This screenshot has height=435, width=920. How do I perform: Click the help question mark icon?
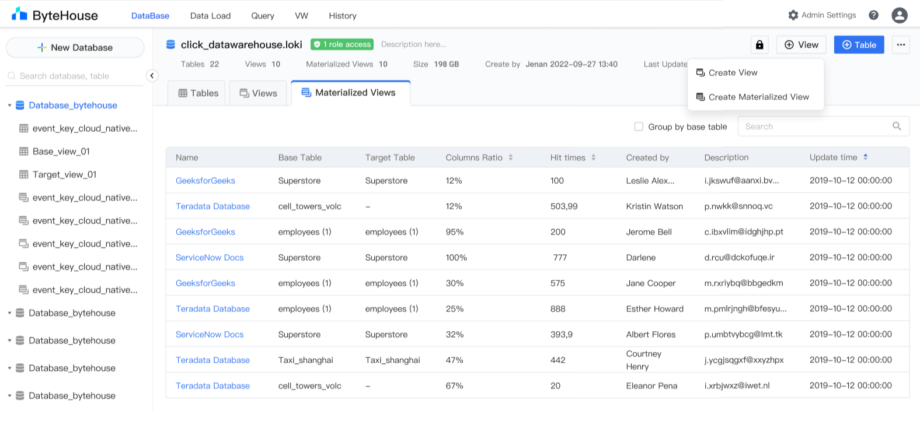coord(873,15)
